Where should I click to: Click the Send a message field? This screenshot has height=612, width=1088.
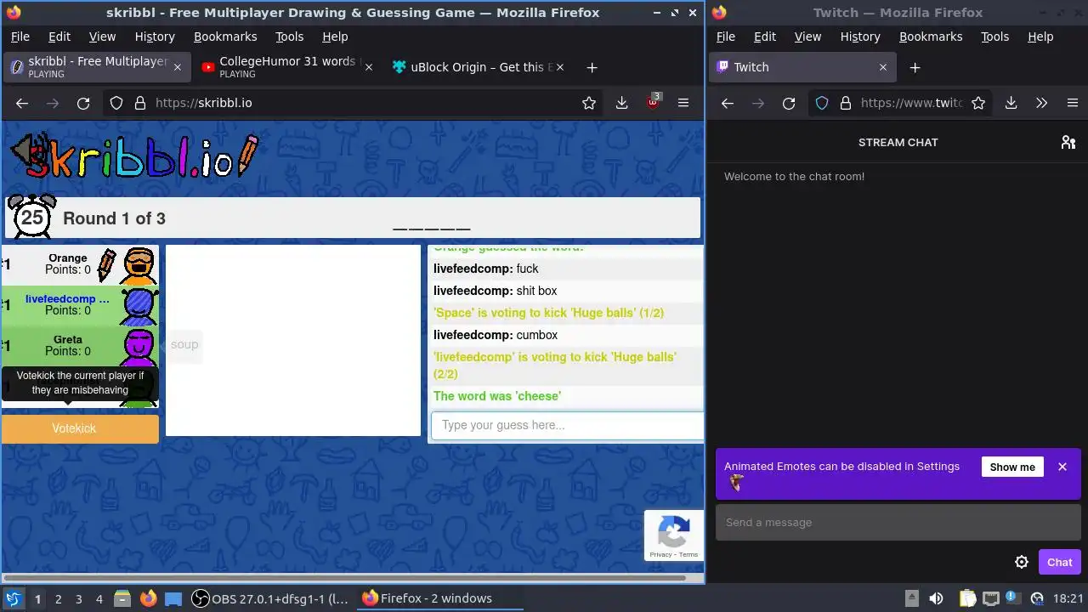pos(898,523)
